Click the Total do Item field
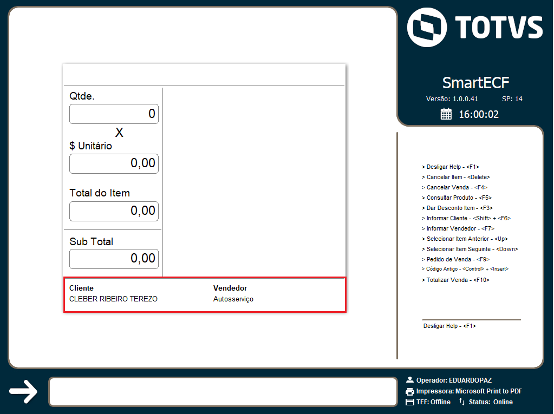The width and height of the screenshot is (554, 414). pos(114,211)
